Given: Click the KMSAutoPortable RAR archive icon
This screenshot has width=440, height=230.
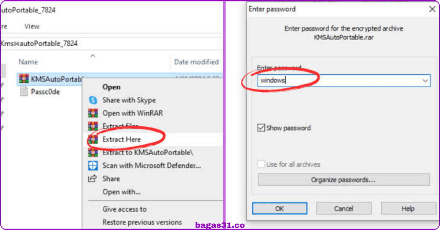Looking at the screenshot, I should click(x=24, y=78).
